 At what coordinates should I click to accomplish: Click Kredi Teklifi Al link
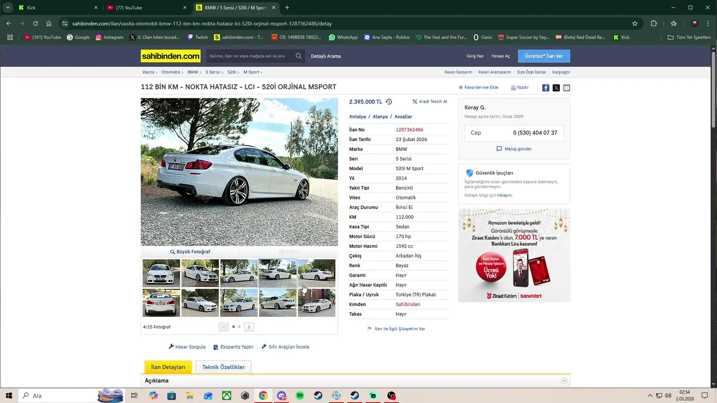tap(430, 102)
